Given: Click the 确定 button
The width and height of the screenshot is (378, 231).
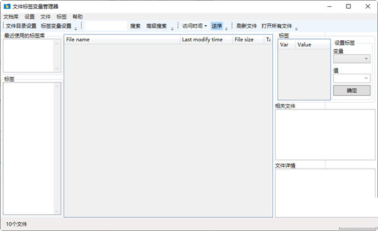Looking at the screenshot, I should 352,91.
